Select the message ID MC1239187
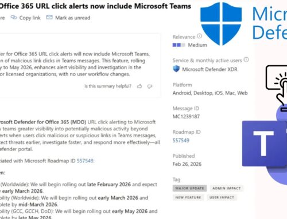The width and height of the screenshot is (287, 219). click(186, 117)
